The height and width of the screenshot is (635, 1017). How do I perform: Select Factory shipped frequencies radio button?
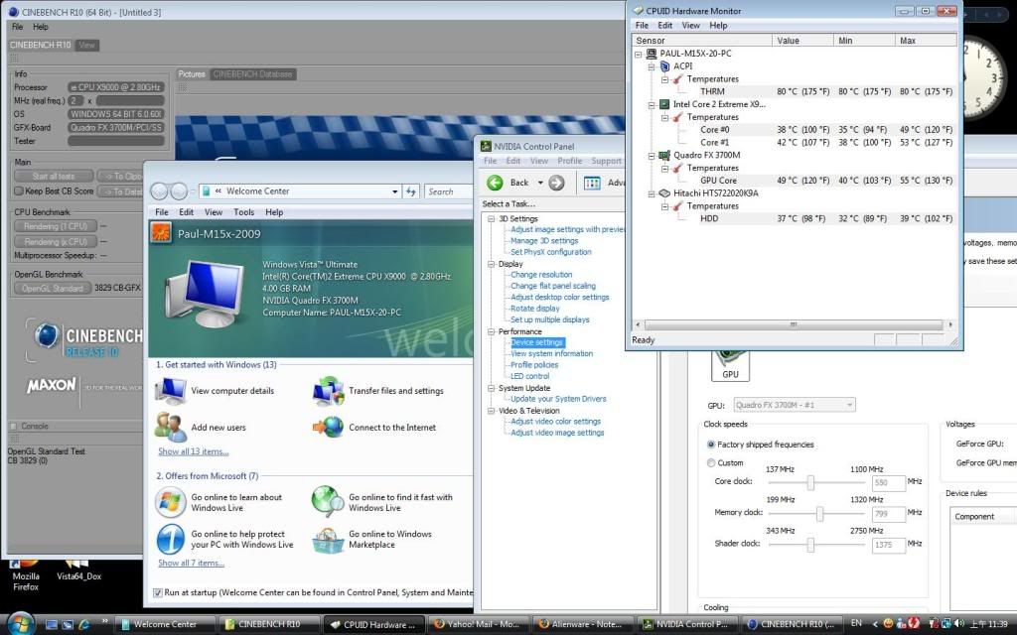(x=710, y=444)
